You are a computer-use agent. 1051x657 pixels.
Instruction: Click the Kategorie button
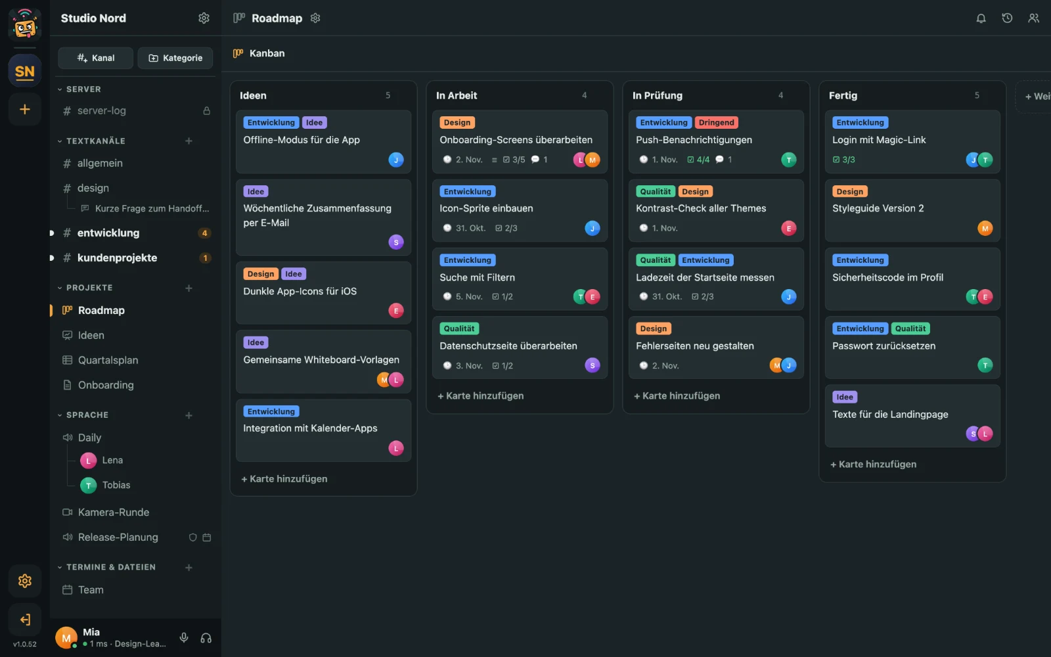(x=175, y=58)
